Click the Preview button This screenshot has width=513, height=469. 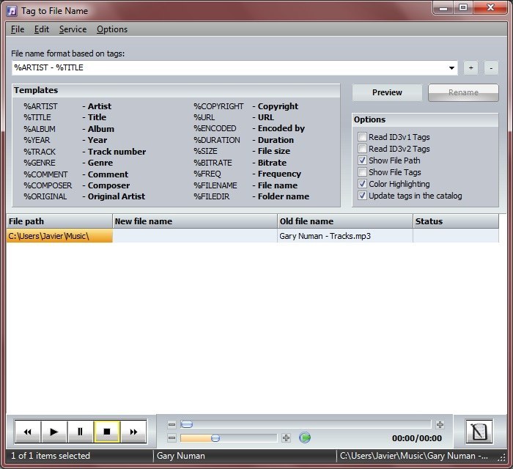[x=387, y=92]
